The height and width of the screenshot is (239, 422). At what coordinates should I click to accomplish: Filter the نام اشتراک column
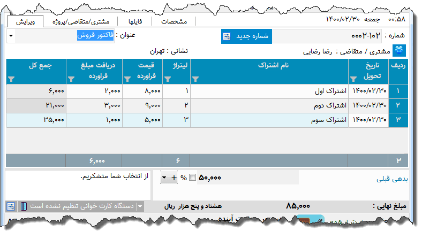click(195, 79)
